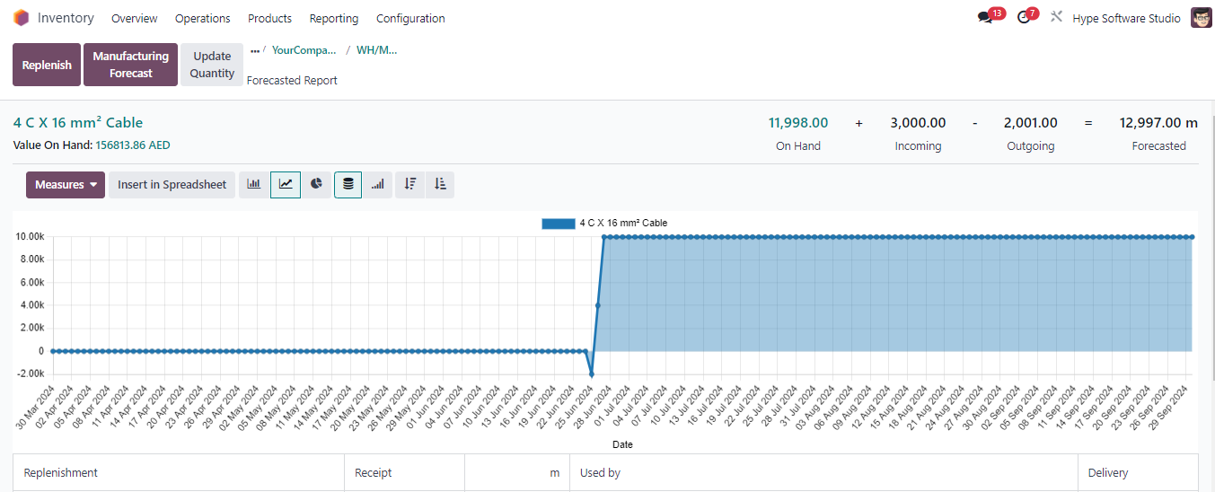
Task: Click the Manufacturing Forecast button
Action: point(131,65)
